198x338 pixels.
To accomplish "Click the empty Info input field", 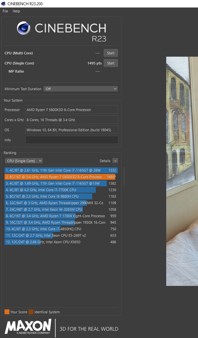I will point(72,140).
